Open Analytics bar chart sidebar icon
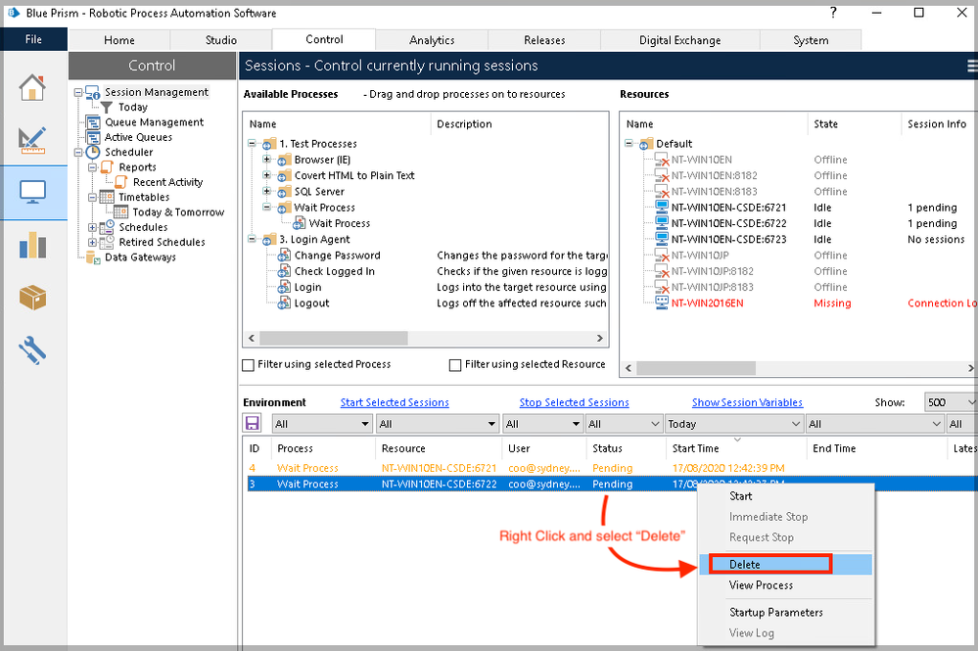 pos(33,244)
